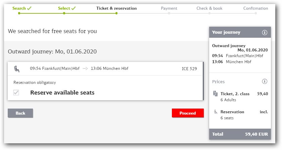Click the ticket icon beside Ticket, 2. class

[x=215, y=94]
